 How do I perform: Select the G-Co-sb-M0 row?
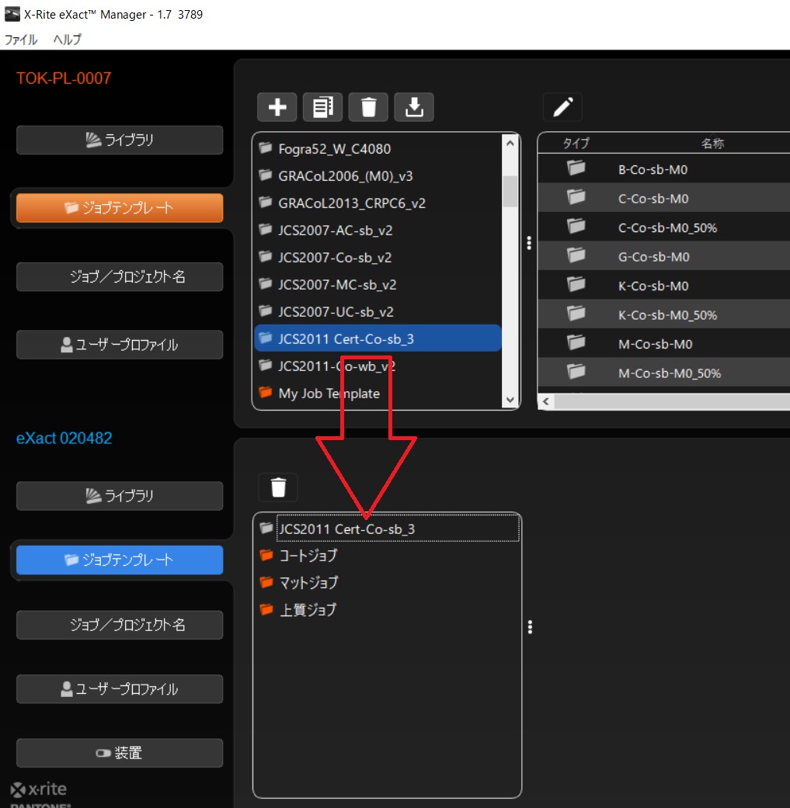[663, 256]
